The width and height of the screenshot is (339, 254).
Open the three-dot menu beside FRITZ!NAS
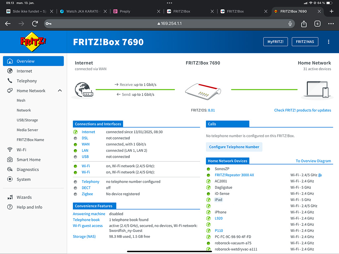328,42
